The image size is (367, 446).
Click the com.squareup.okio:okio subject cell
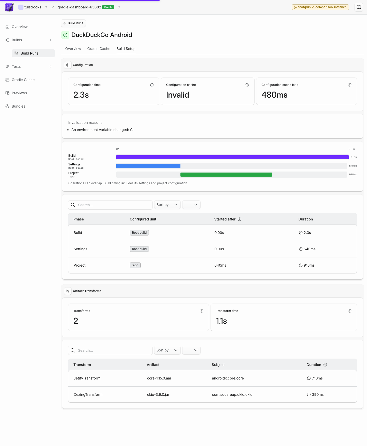click(232, 395)
